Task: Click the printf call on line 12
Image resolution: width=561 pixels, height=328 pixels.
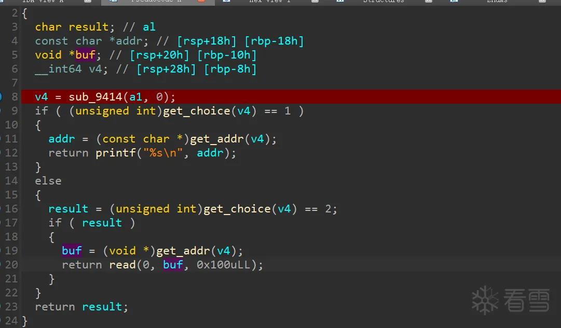Action: [x=116, y=153]
